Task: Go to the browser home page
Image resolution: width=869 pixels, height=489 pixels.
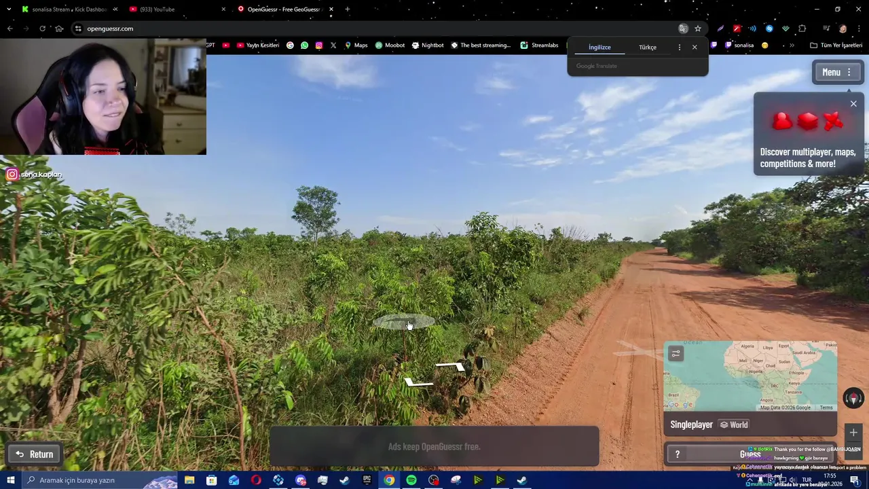Action: tap(59, 29)
